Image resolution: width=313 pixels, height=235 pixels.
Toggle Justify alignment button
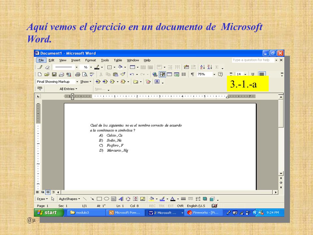pyautogui.click(x=262, y=74)
